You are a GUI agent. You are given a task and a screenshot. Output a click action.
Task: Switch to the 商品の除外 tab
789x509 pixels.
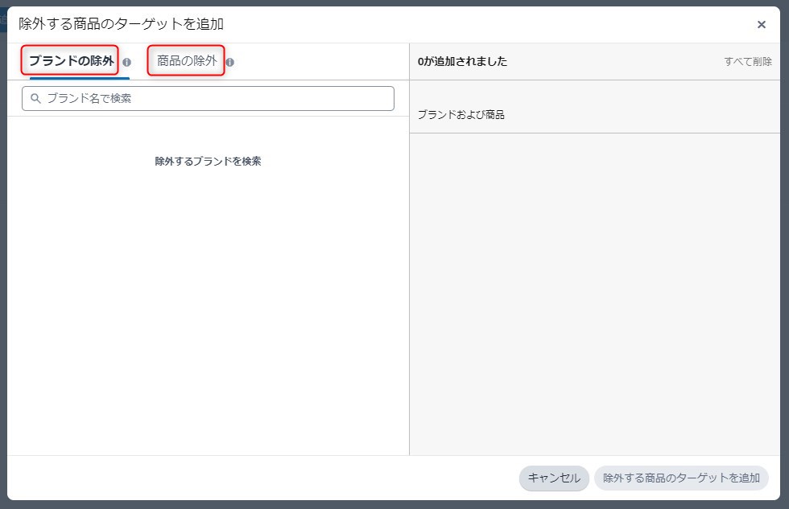pos(187,61)
